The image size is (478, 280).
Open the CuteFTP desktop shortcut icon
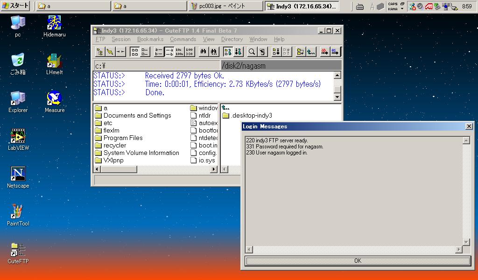click(18, 251)
